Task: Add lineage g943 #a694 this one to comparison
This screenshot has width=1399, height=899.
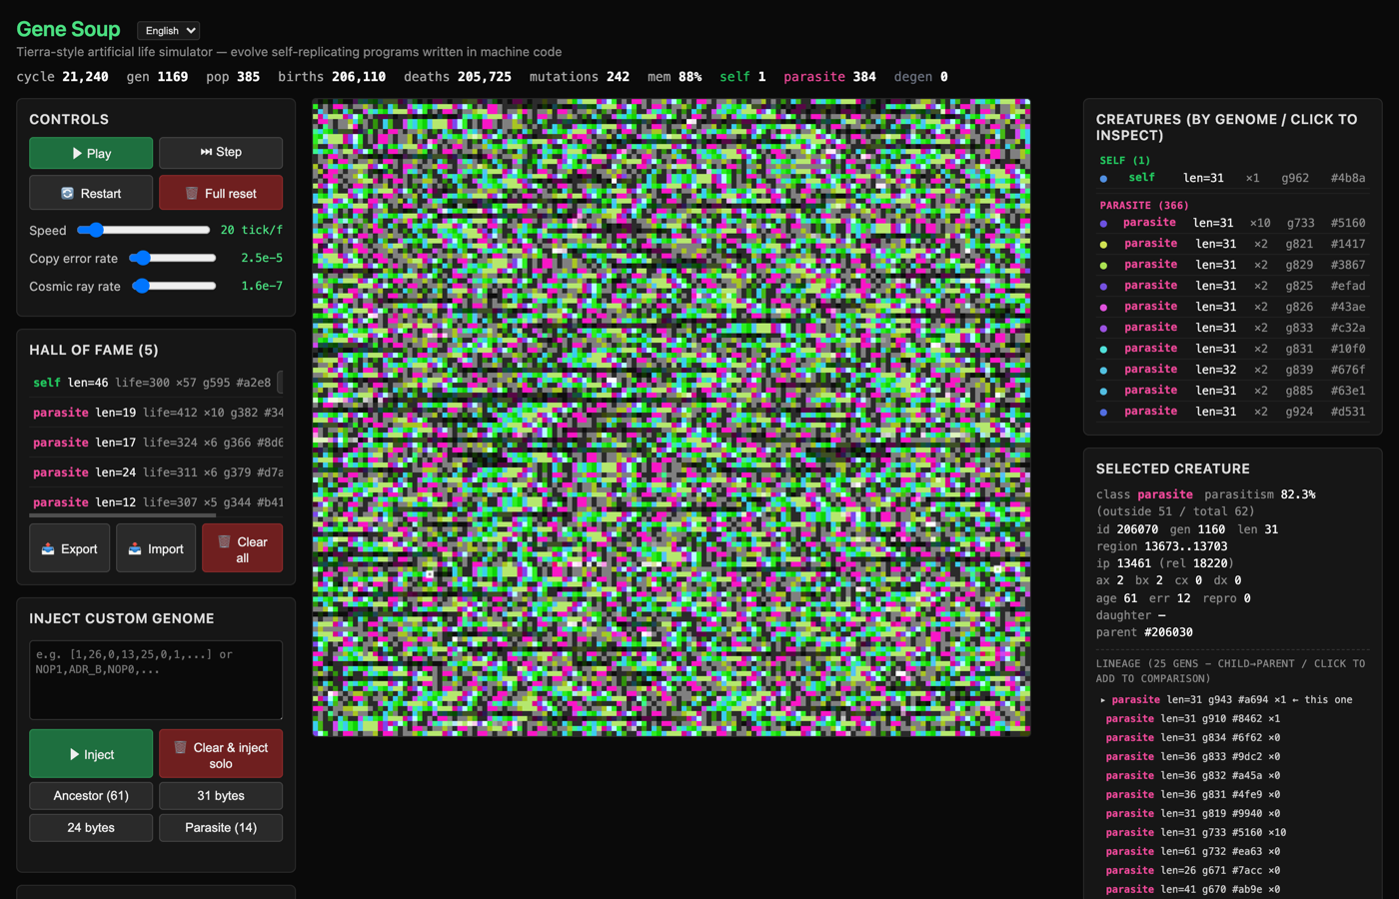Action: [x=1232, y=700]
